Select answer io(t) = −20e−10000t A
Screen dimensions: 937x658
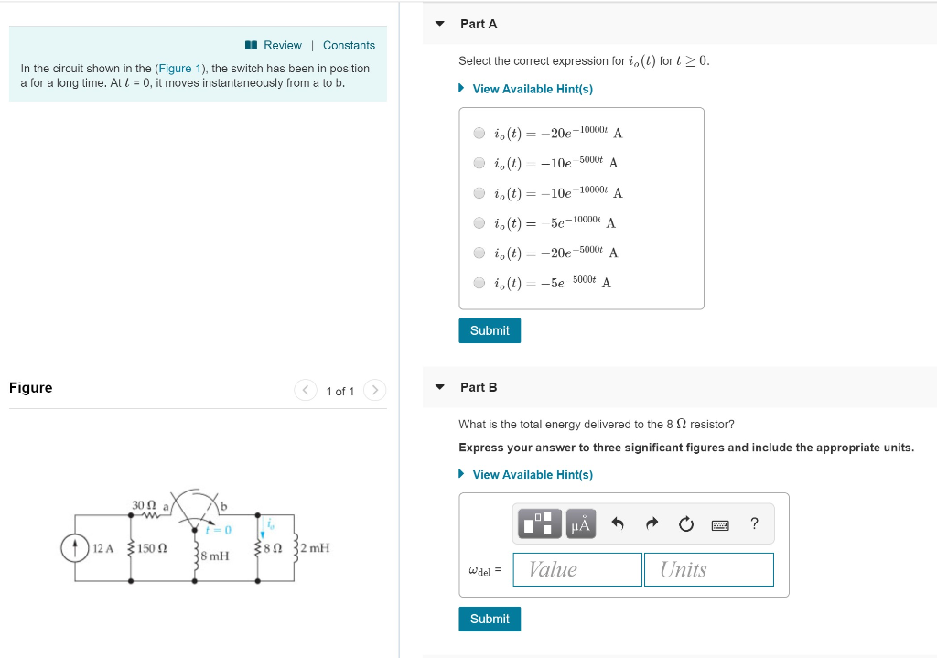click(x=479, y=133)
